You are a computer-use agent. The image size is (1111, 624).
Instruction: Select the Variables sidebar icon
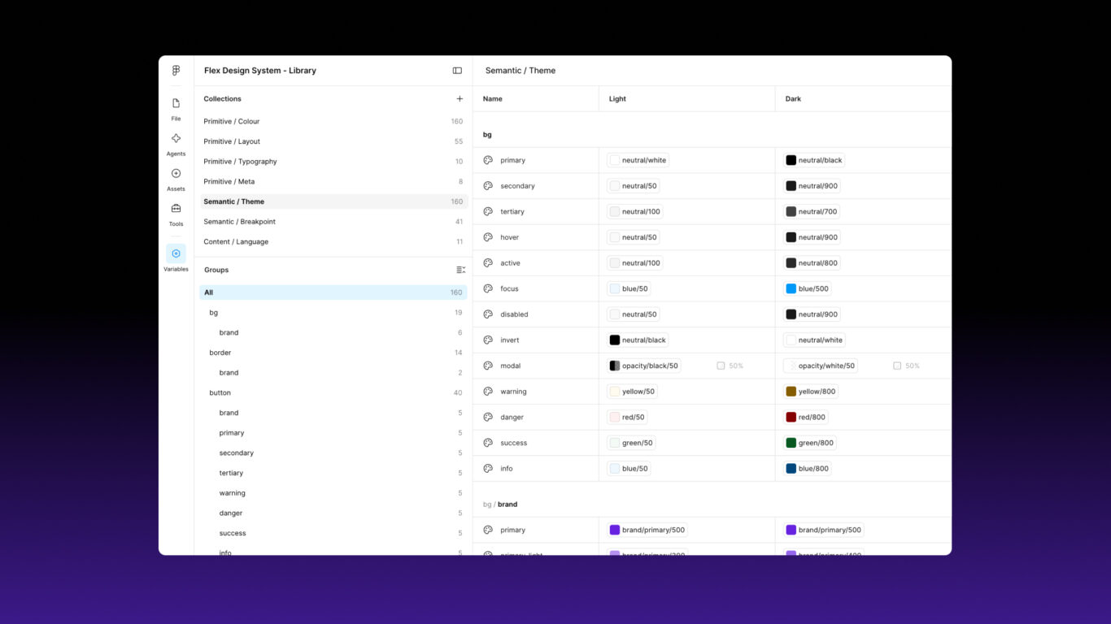[176, 253]
